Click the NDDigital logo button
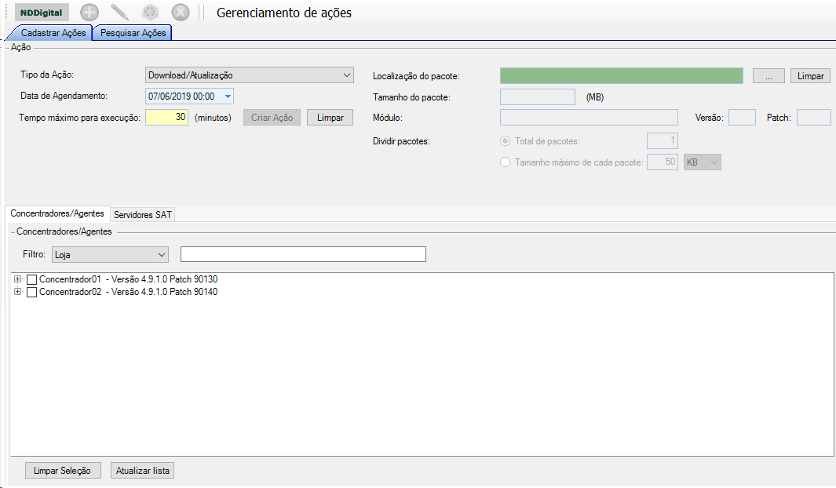 42,13
